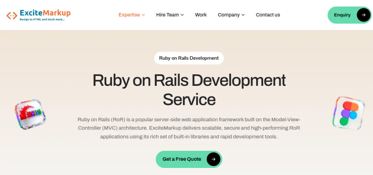This screenshot has height=175, width=373.
Task: Click the Figma 3D icon tile
Action: click(348, 113)
